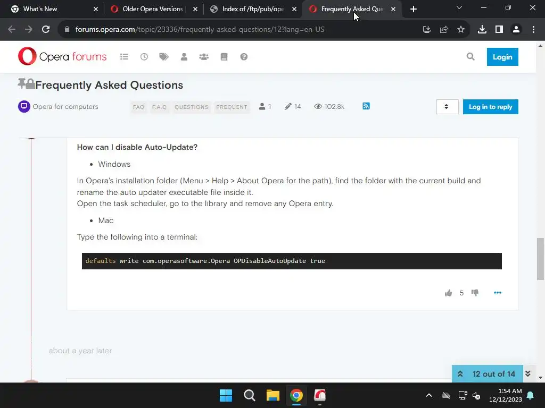Go back to the previous page
545x408 pixels.
(x=12, y=30)
